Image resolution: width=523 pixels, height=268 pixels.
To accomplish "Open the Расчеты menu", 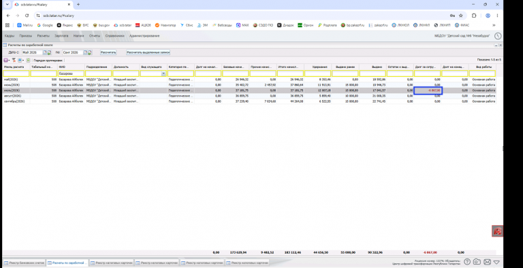I will pyautogui.click(x=43, y=35).
